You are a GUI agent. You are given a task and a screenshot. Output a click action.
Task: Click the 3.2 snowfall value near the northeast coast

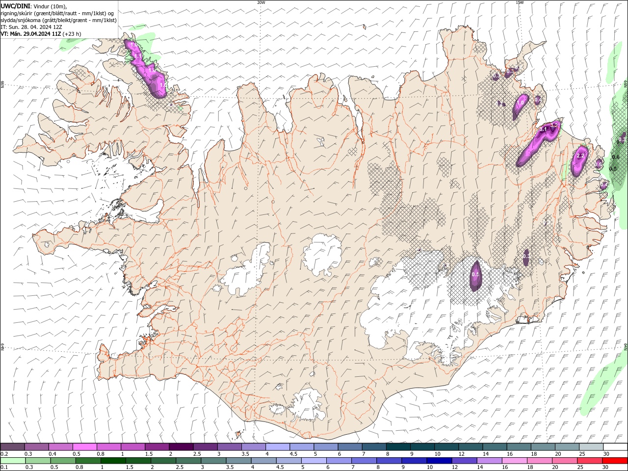(x=554, y=126)
